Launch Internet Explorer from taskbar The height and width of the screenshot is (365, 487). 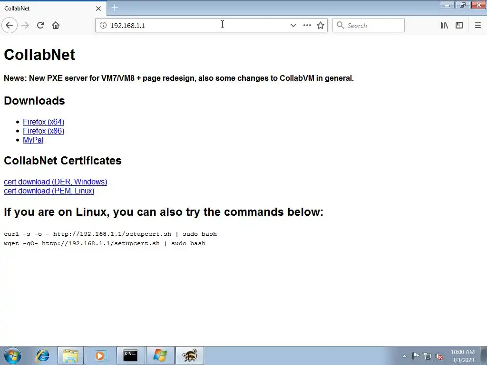(42, 355)
